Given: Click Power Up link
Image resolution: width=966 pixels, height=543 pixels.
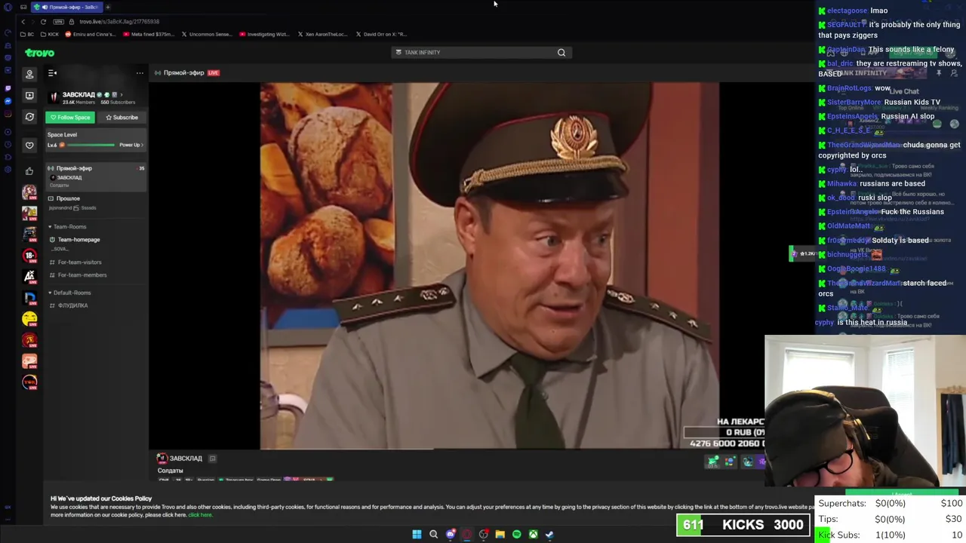Looking at the screenshot, I should 131,145.
